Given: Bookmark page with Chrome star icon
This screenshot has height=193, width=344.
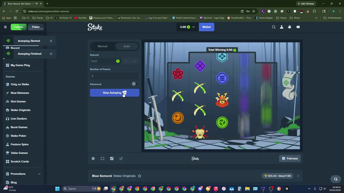Looking at the screenshot, I should tap(253, 11).
